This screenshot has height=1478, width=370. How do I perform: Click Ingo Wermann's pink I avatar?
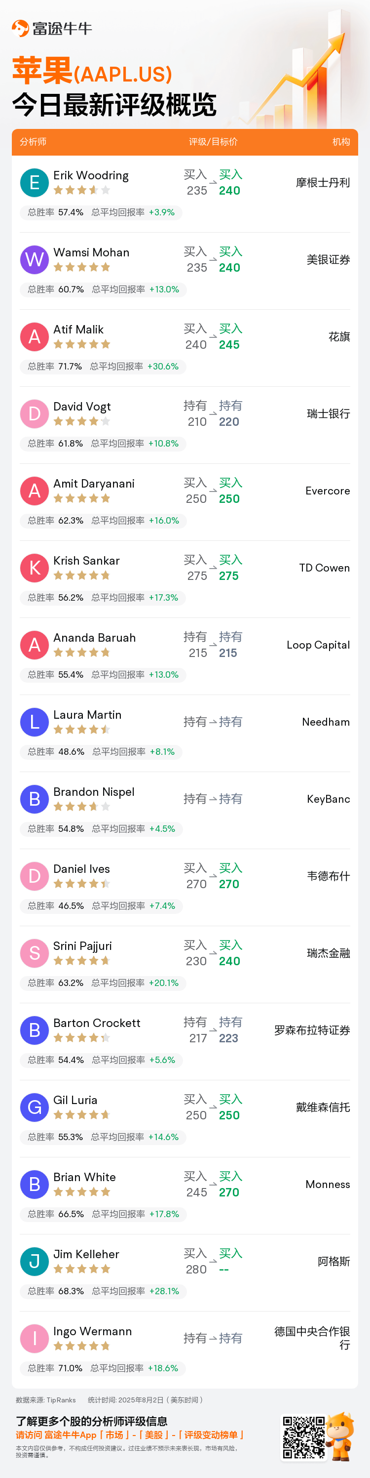click(35, 1339)
